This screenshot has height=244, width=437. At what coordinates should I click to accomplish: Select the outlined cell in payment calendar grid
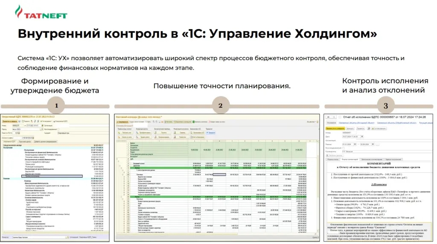click(x=219, y=174)
